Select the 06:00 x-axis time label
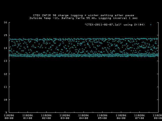 [x=121, y=118]
